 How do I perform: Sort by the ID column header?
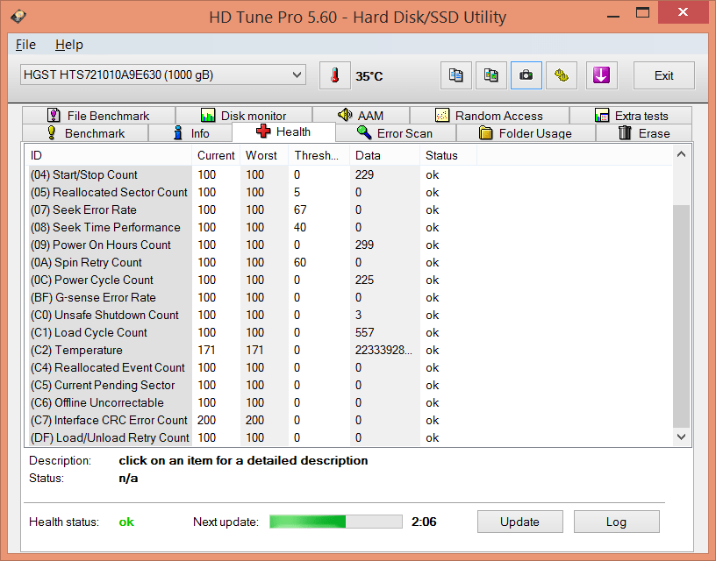(108, 155)
